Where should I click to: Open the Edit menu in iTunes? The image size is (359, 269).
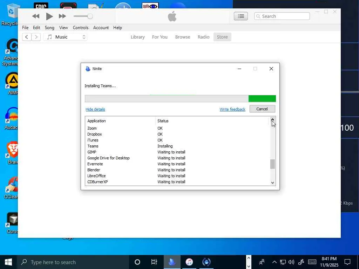pyautogui.click(x=36, y=28)
